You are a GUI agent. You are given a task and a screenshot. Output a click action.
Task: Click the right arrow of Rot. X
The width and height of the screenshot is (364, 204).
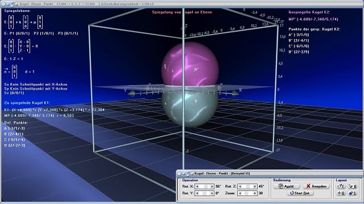pyautogui.click(x=212, y=186)
